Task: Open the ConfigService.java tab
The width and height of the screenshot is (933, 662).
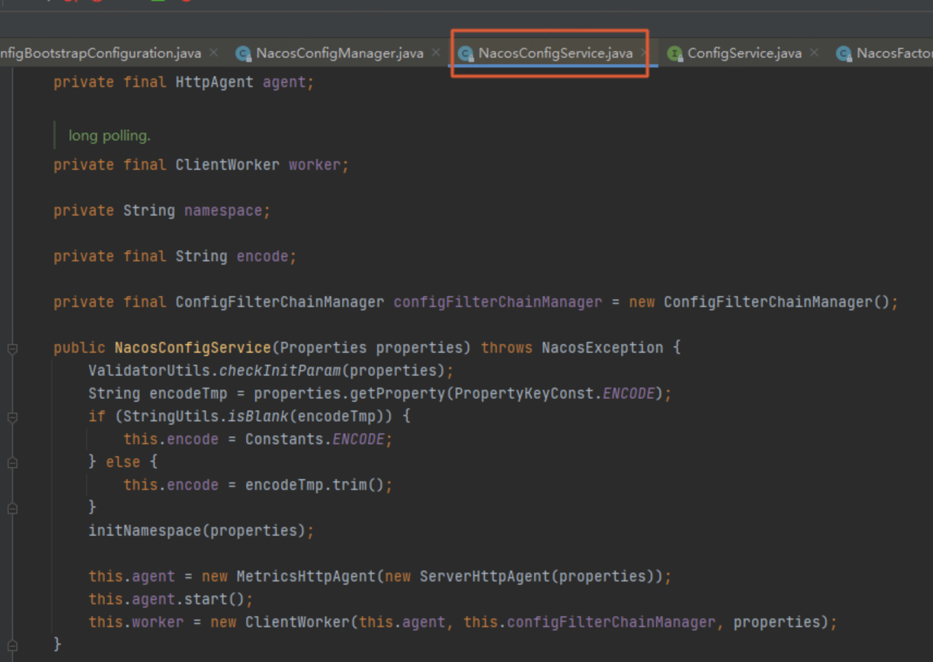Action: coord(744,53)
